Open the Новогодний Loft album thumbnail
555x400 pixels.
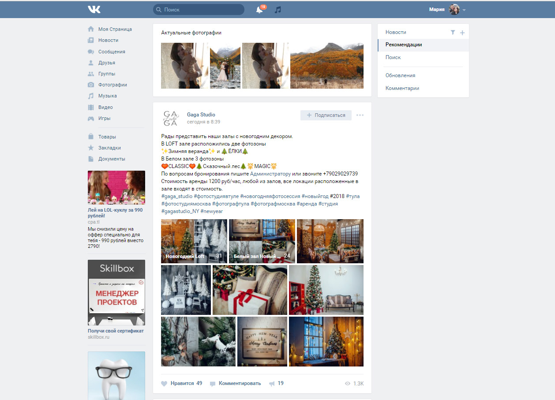(x=194, y=241)
